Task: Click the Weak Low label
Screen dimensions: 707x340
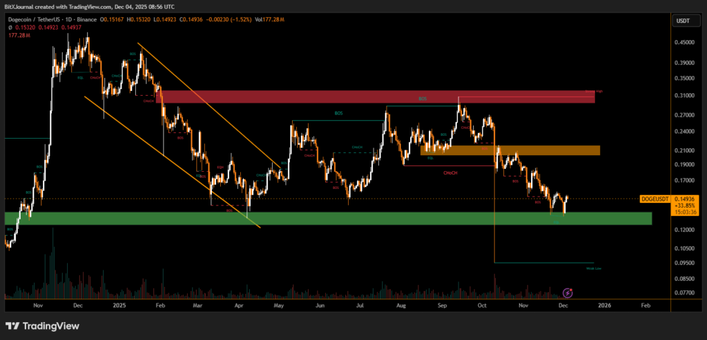Action: [x=594, y=268]
